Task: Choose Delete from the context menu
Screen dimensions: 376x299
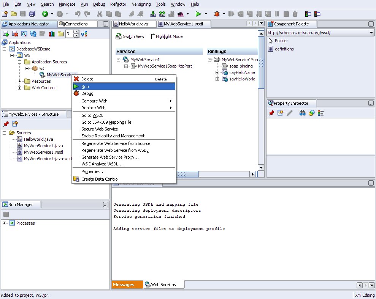Action: (124, 79)
